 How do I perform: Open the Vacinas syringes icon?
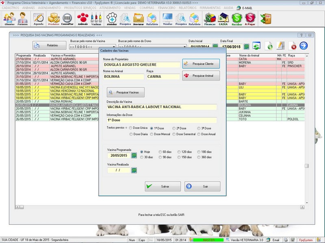click(x=96, y=19)
